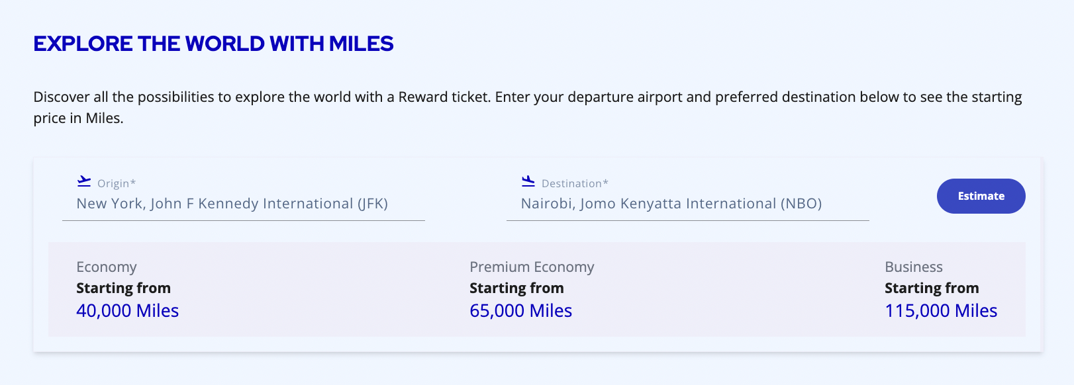Select the 115,000 Miles Business price

pos(941,311)
